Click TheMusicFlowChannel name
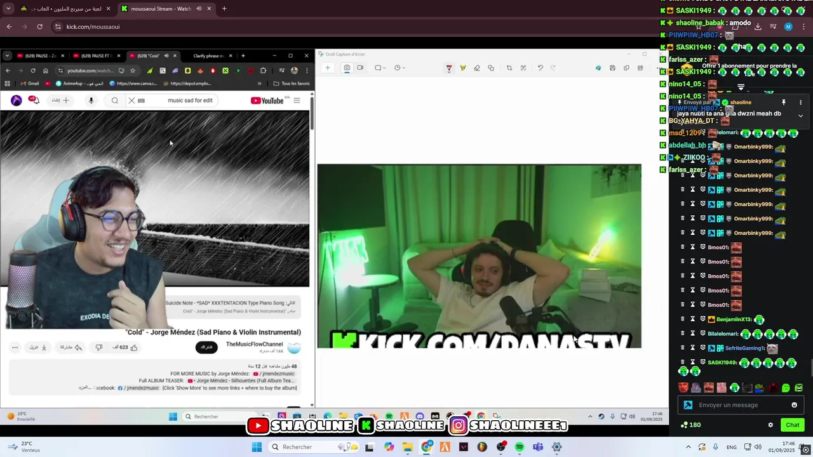Viewport: 813px width, 457px height. [x=254, y=344]
